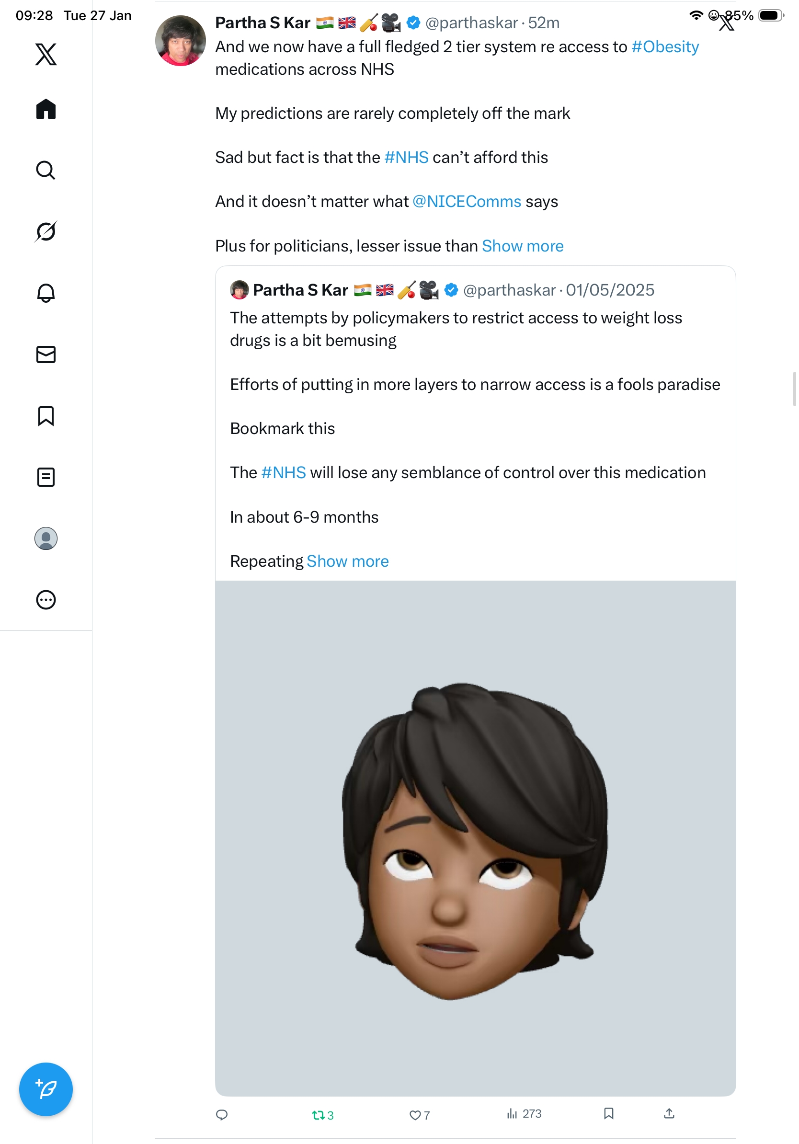Open Messages envelope icon
The image size is (799, 1144).
coord(46,354)
